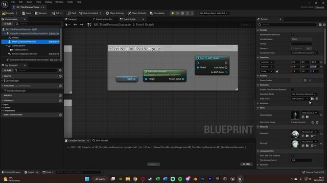This screenshot has width=327, height=183.
Task: Open the Content Drawer
Action: (11, 172)
